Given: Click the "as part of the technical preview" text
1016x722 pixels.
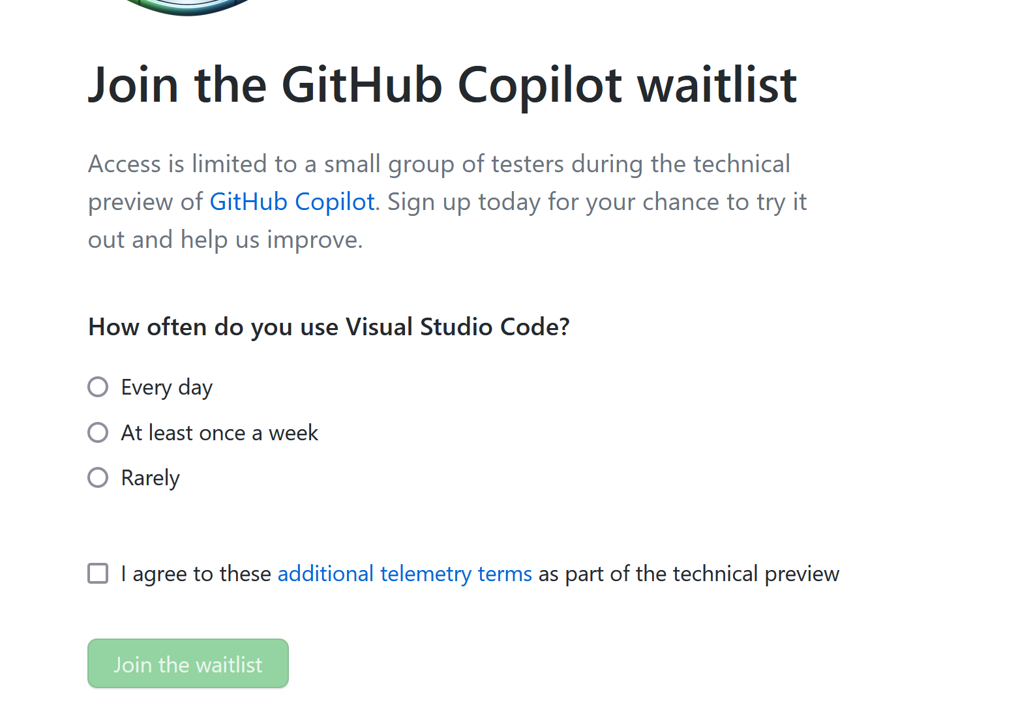Looking at the screenshot, I should (689, 574).
